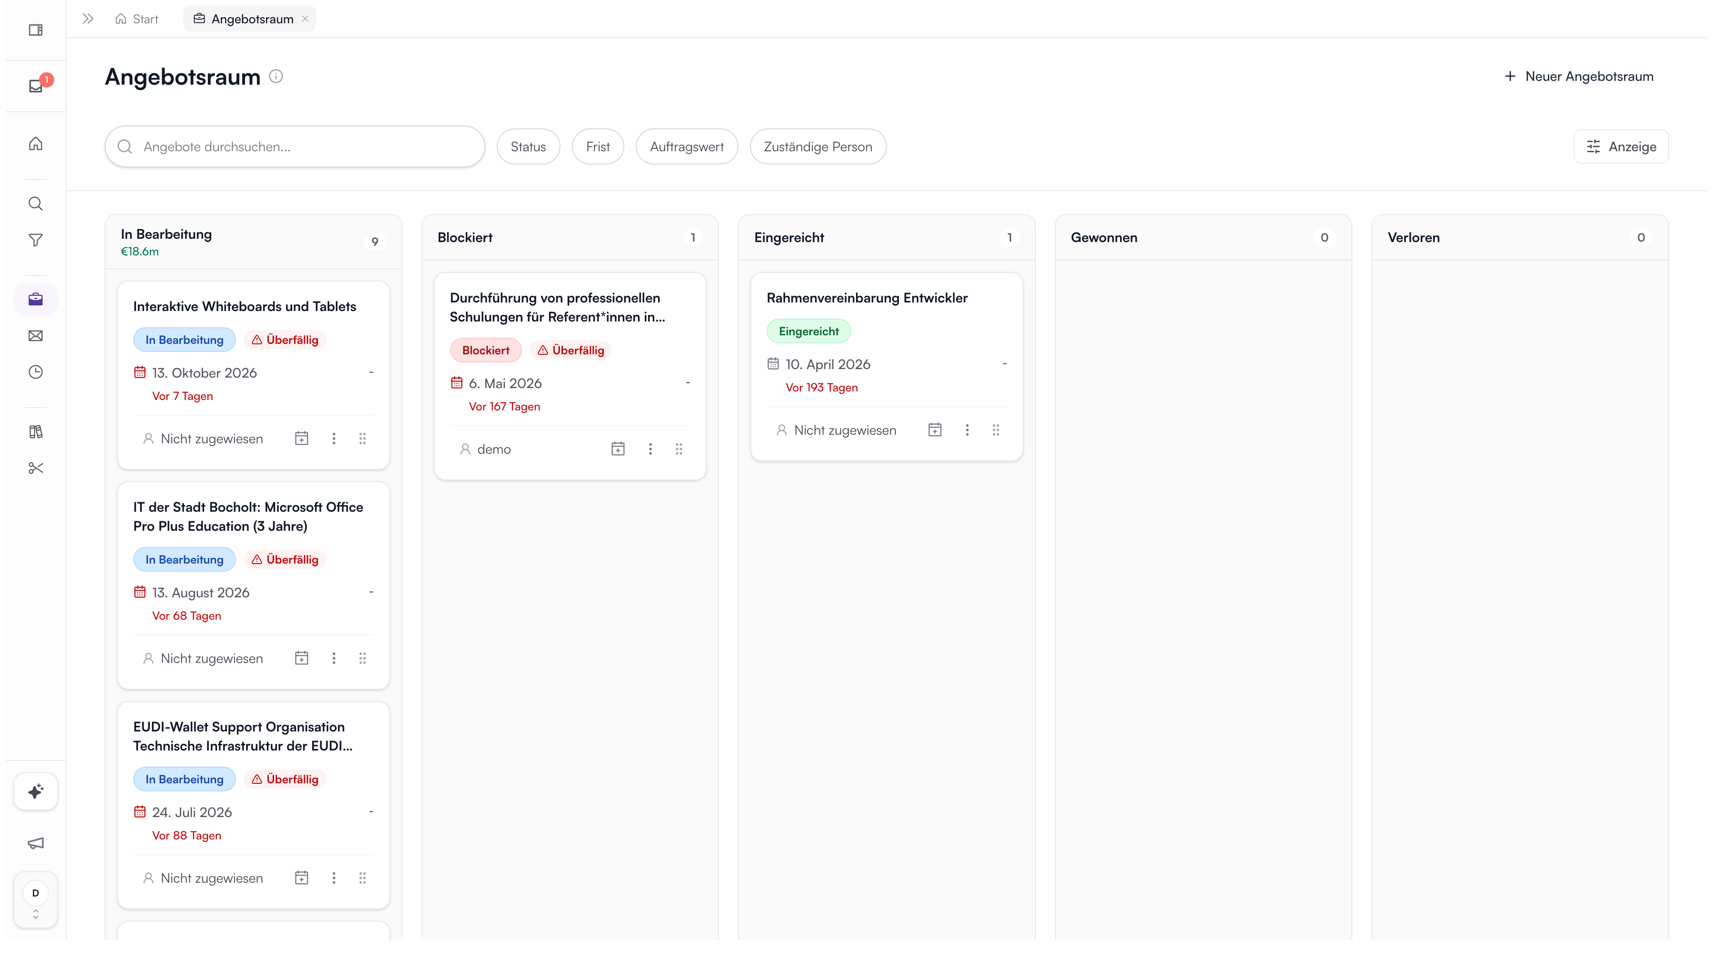Add calendar entry for EUDI-Wallet card
Viewport: 1713px width, 955px height.
301,878
